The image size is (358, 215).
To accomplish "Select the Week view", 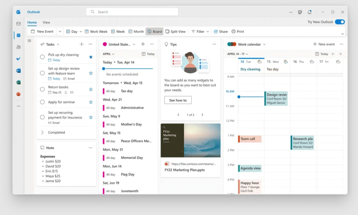I will tap(118, 32).
